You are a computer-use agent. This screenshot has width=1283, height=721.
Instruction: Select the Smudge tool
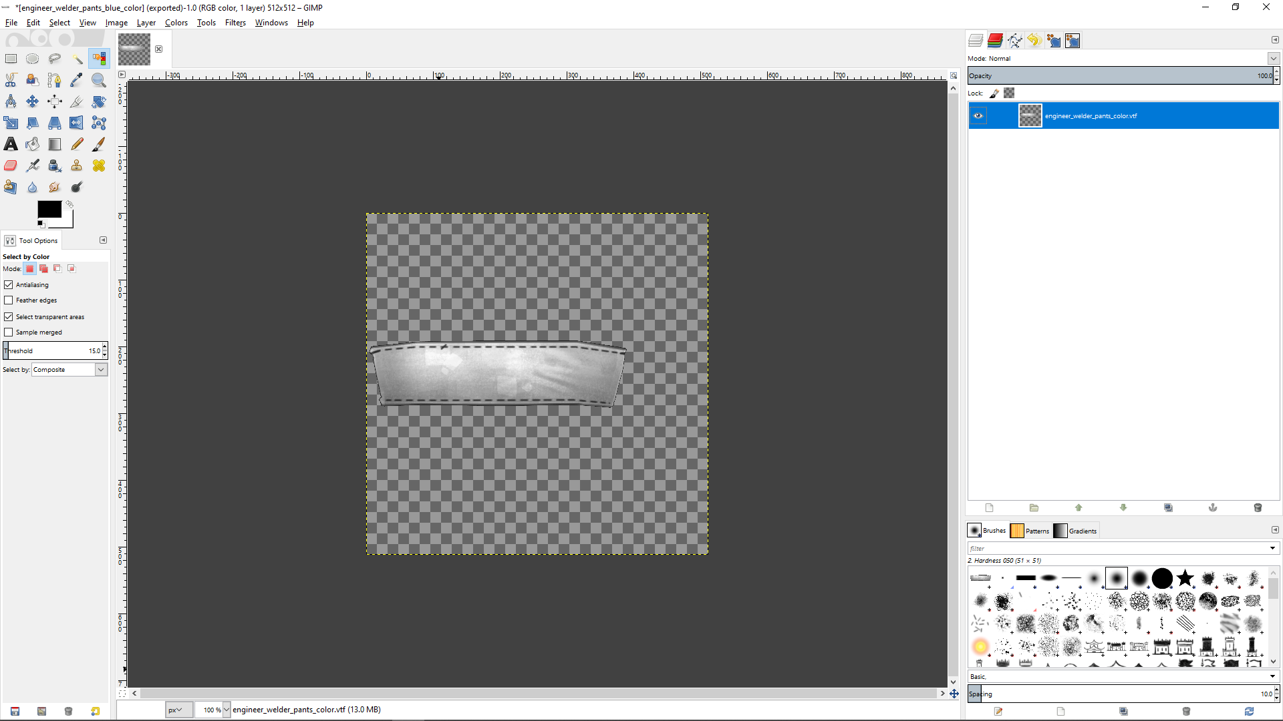(x=55, y=187)
